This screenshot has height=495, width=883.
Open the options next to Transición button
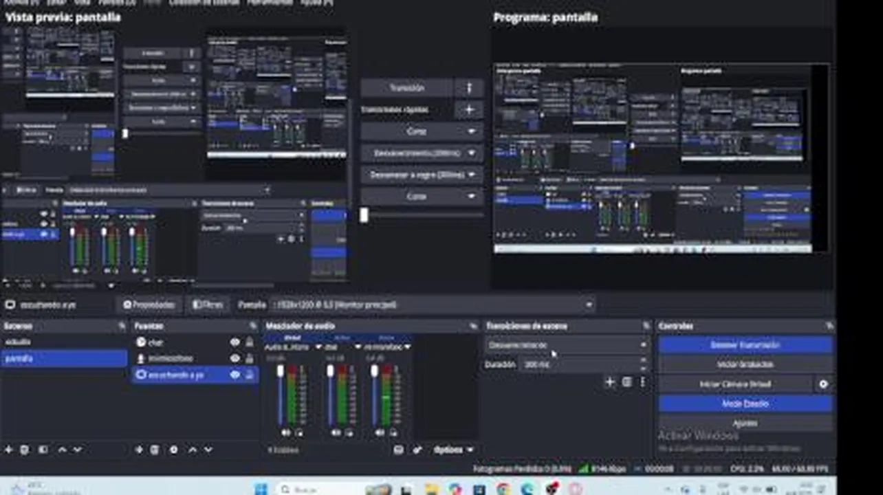pos(470,88)
